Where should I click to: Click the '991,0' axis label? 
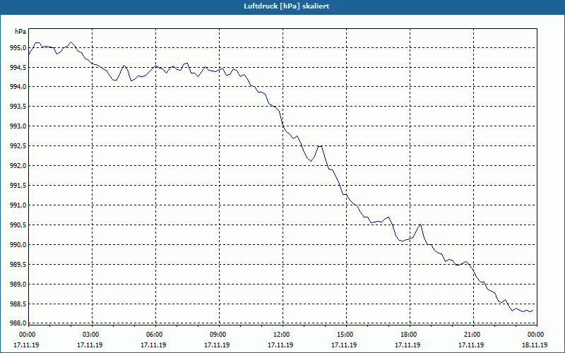pyautogui.click(x=18, y=205)
